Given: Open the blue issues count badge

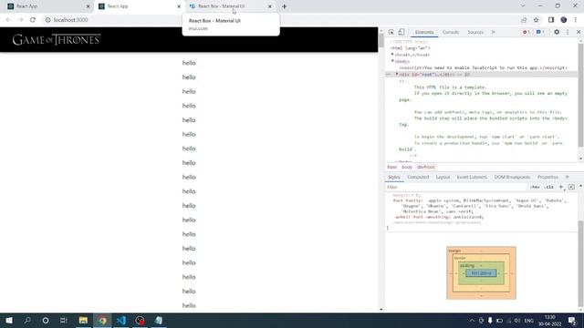Looking at the screenshot, I should pyautogui.click(x=540, y=33).
